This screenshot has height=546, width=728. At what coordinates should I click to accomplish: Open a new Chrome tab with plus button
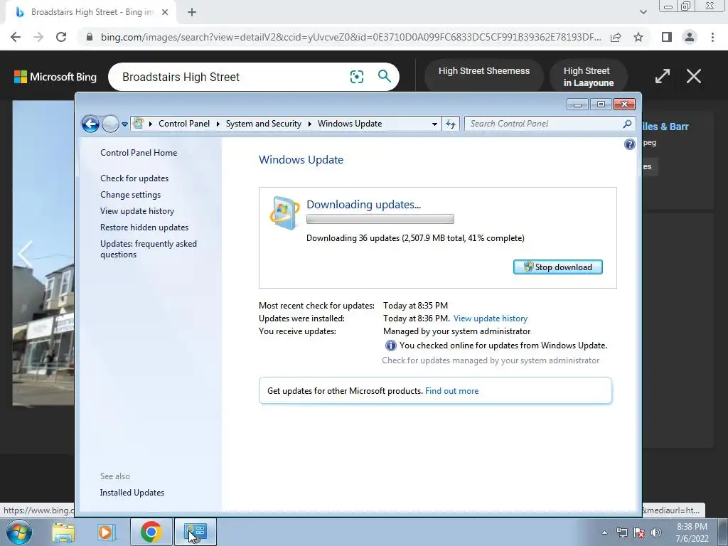[192, 13]
